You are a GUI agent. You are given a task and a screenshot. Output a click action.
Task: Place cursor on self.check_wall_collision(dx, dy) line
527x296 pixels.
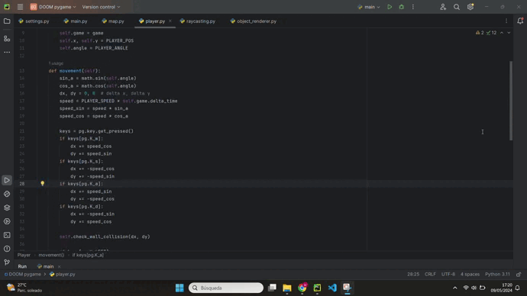coord(105,236)
